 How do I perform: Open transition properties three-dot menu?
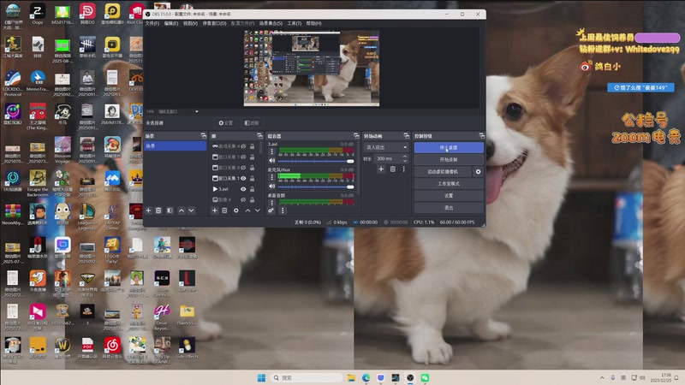(x=403, y=169)
